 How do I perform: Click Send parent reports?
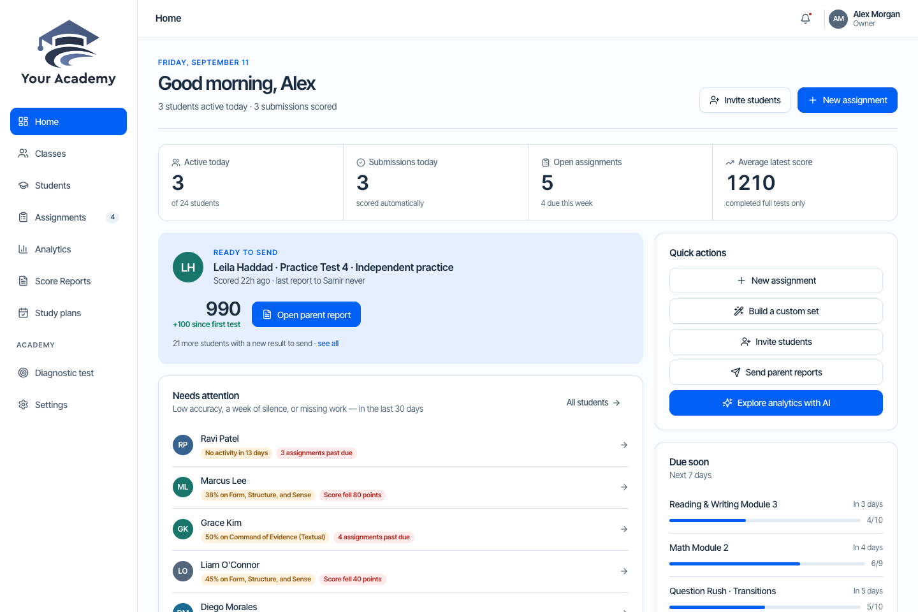(776, 372)
